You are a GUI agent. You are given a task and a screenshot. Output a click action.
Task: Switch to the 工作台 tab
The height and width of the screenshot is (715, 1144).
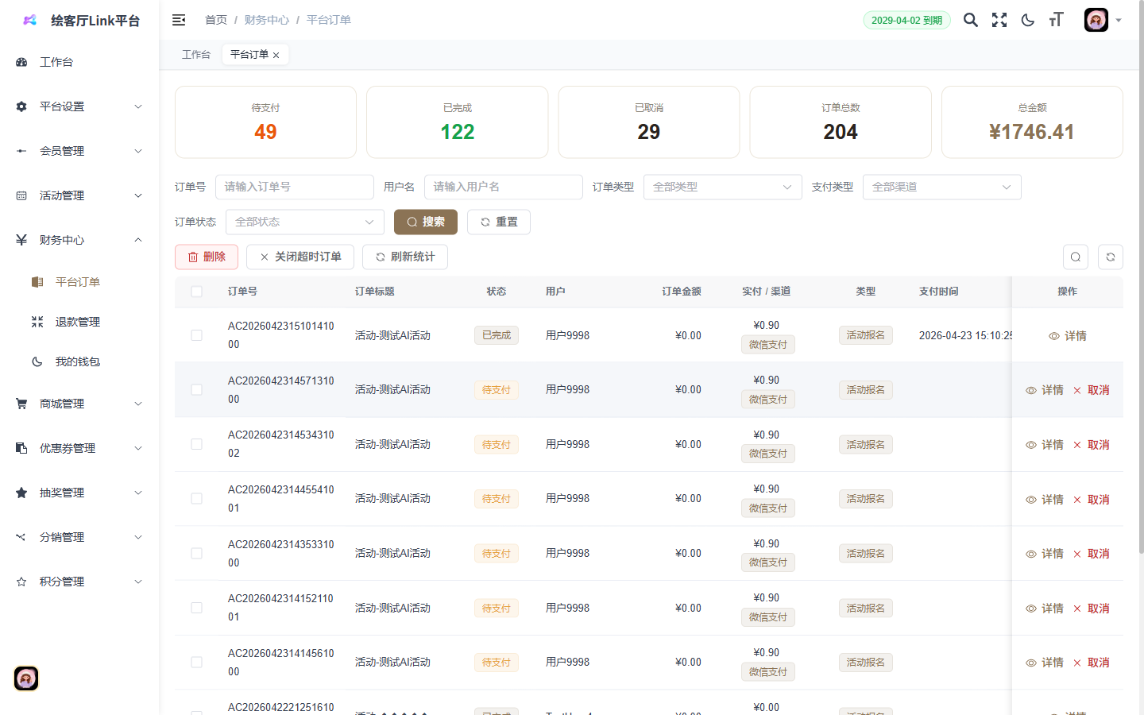coord(195,55)
